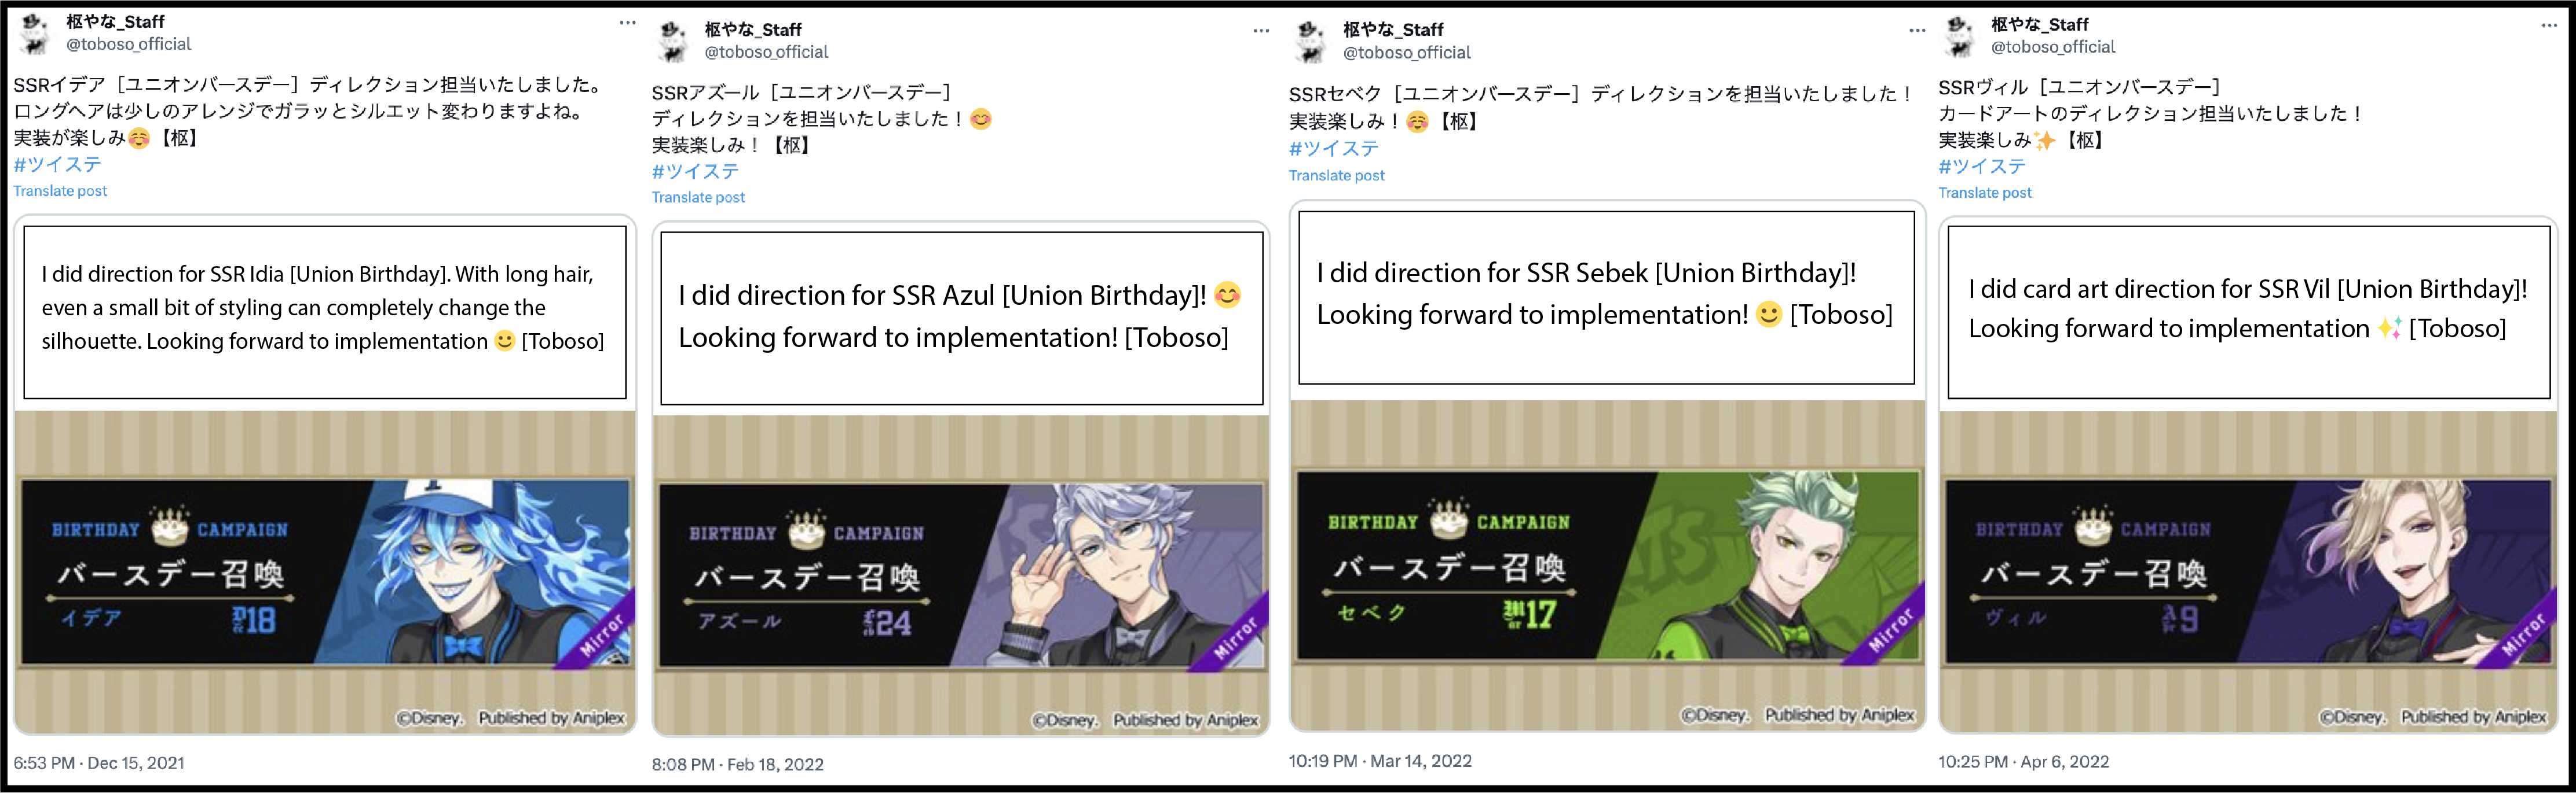This screenshot has height=793, width=2576.
Task: Open #ツイステ hashtag in the Idia post
Action: 58,165
